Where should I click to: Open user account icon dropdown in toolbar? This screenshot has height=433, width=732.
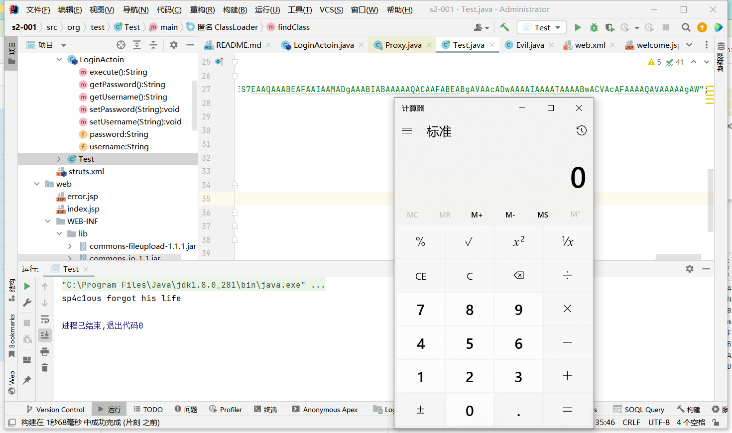[481, 27]
